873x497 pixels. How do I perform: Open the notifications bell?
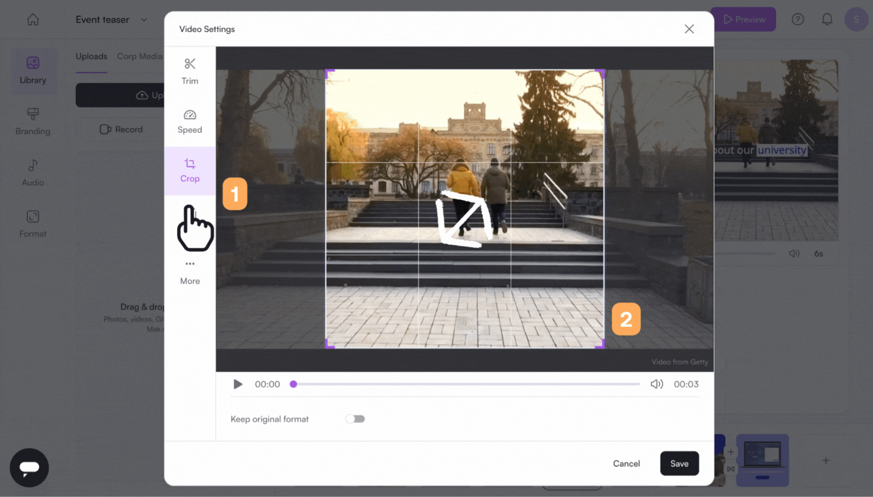pos(827,19)
